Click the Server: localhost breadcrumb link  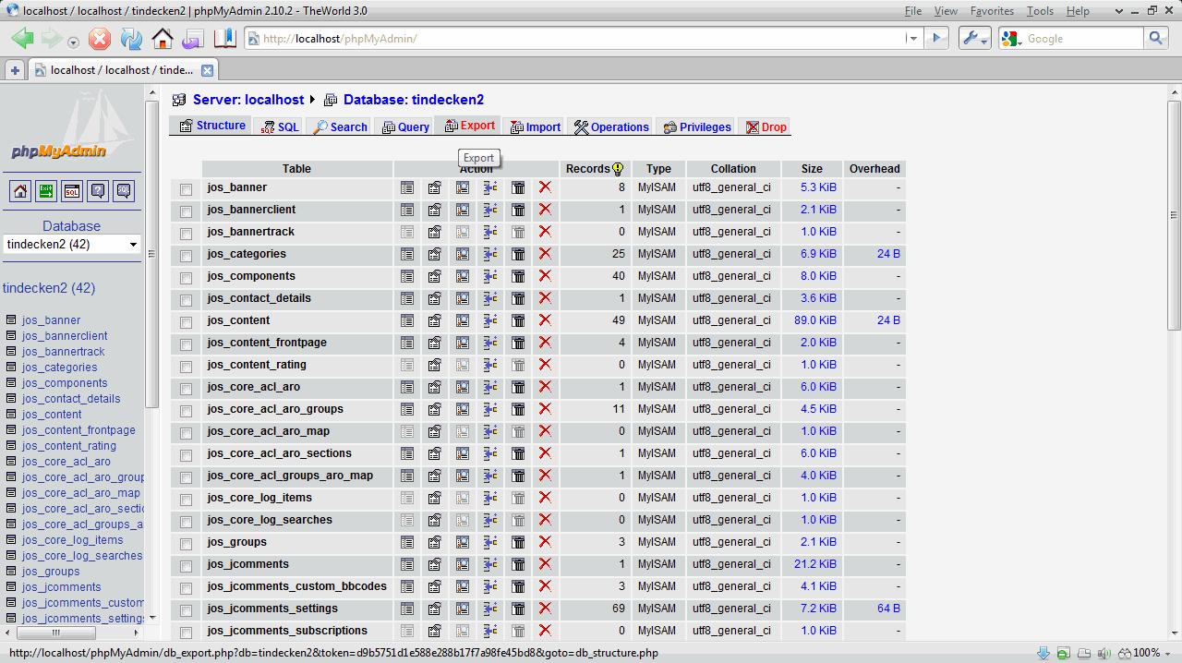click(247, 100)
